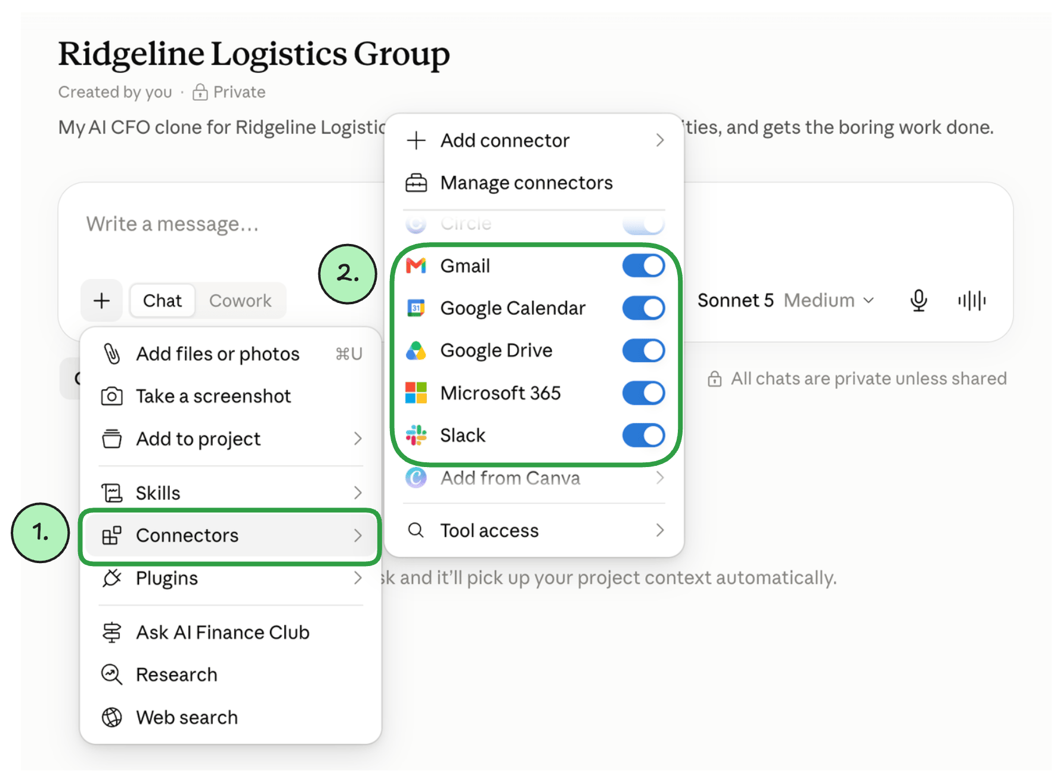The width and height of the screenshot is (1063, 782).
Task: Switch to the Chat tab
Action: 162,301
